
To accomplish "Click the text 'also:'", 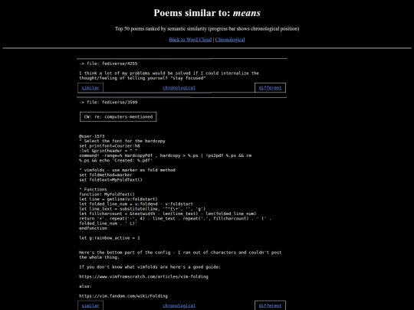I will point(85,286).
